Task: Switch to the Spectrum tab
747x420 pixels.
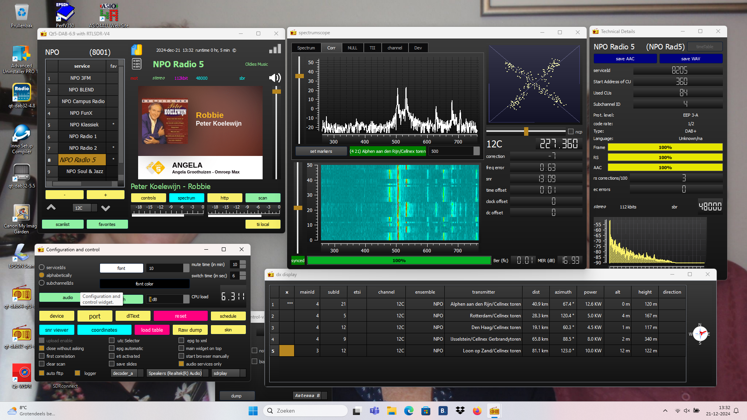Action: click(x=306, y=48)
